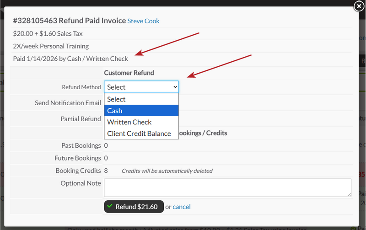
Task: Click 'Paid 1/14/2026 by Cash / Written Check'
Action: coord(70,59)
